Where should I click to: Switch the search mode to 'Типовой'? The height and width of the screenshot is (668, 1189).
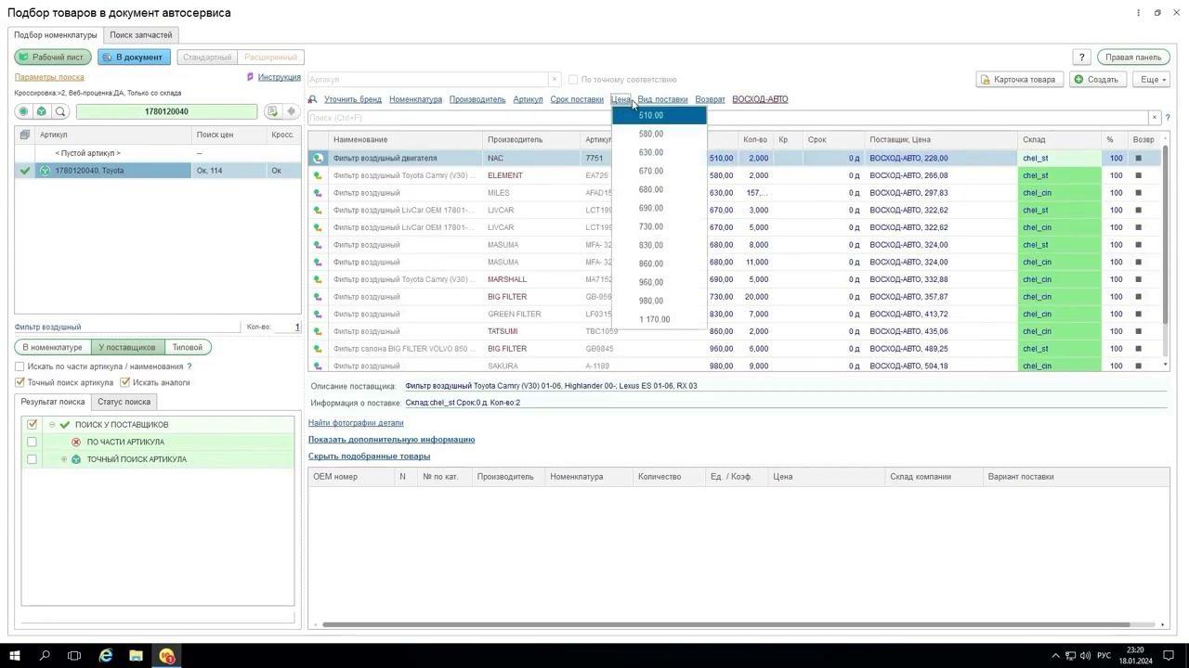(188, 348)
